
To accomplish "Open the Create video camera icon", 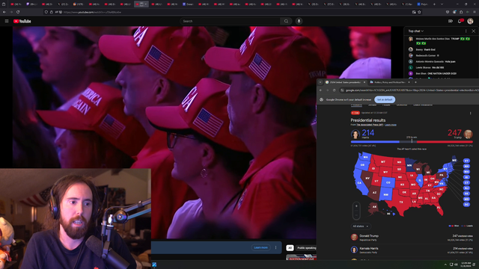I will pos(450,21).
